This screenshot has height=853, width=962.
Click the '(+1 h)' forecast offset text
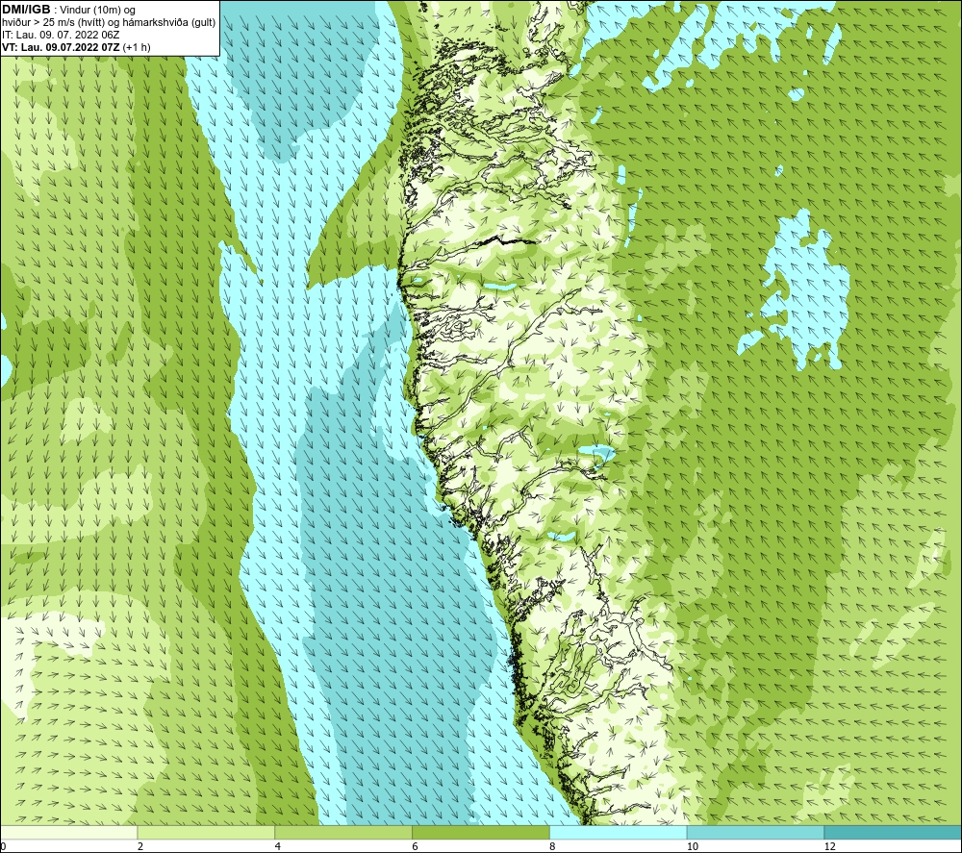coord(137,47)
